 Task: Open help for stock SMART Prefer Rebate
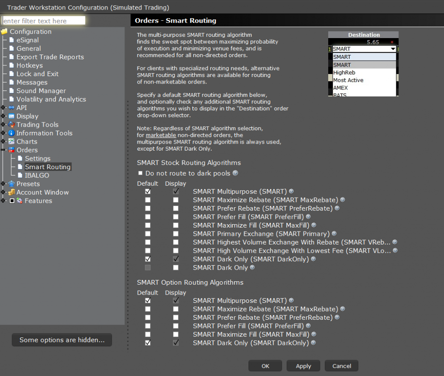pyautogui.click(x=337, y=208)
